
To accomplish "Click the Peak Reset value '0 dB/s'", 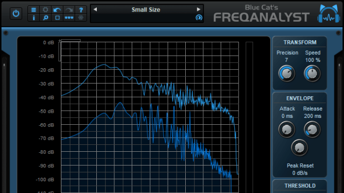I will click(x=300, y=173).
